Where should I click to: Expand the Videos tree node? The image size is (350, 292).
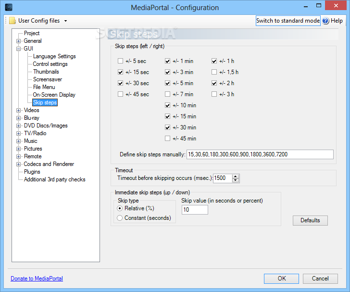pos(19,110)
